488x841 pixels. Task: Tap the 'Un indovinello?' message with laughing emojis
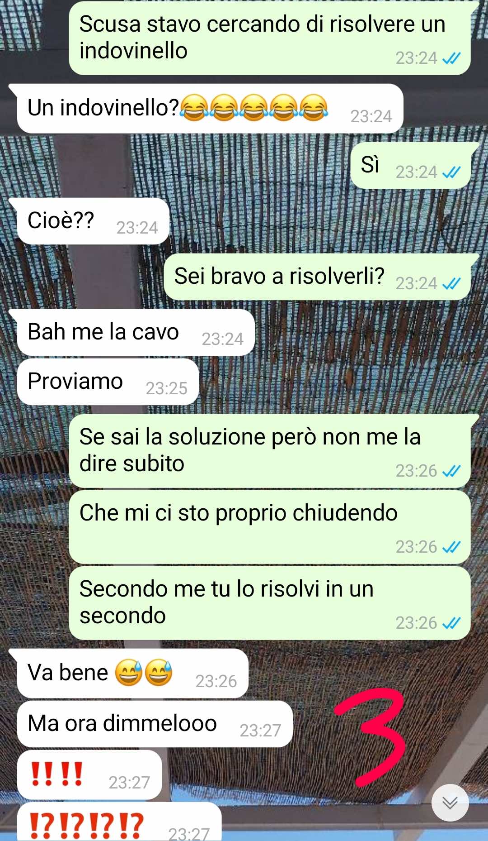pos(210,109)
